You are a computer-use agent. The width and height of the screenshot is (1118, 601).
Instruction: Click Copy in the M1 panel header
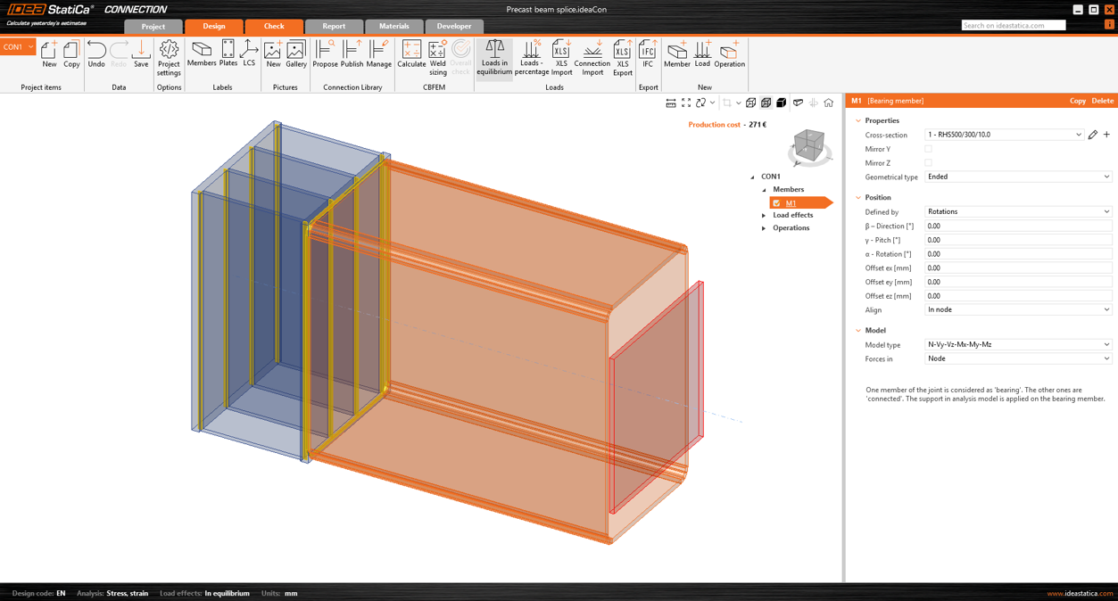(1077, 101)
